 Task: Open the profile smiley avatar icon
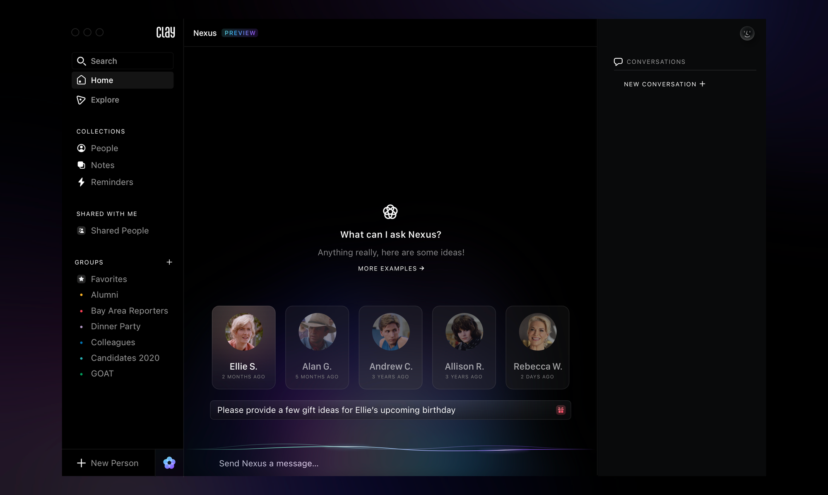click(747, 33)
